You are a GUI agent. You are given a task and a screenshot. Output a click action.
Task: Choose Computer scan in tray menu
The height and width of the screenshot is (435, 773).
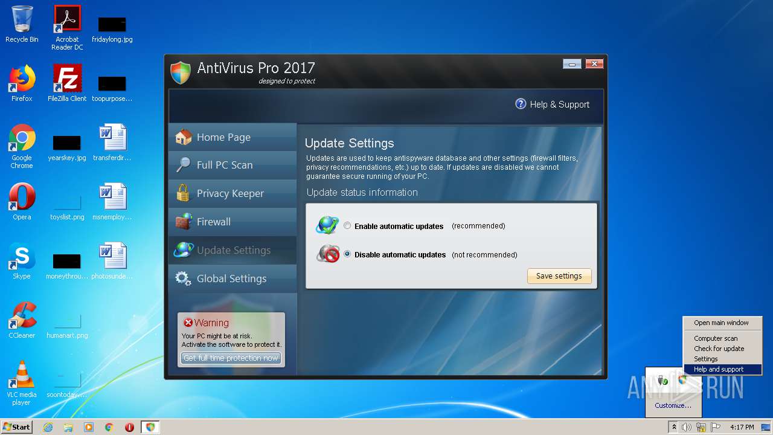[722, 338]
